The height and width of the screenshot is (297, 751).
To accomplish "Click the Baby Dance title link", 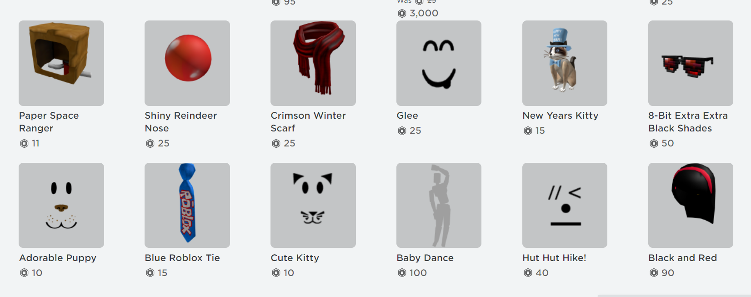I will click(x=425, y=258).
